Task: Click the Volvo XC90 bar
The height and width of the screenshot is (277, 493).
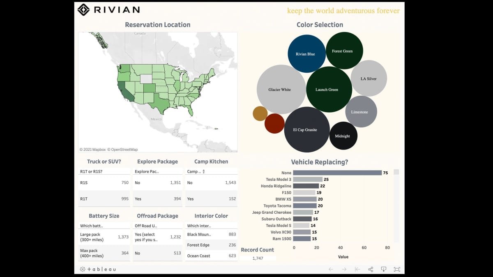Action: point(302,232)
